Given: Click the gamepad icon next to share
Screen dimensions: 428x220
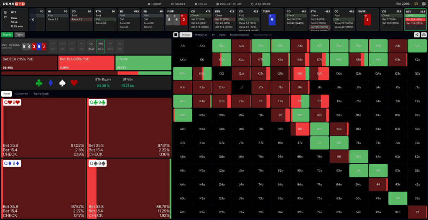Looking at the screenshot, I should [424, 35].
